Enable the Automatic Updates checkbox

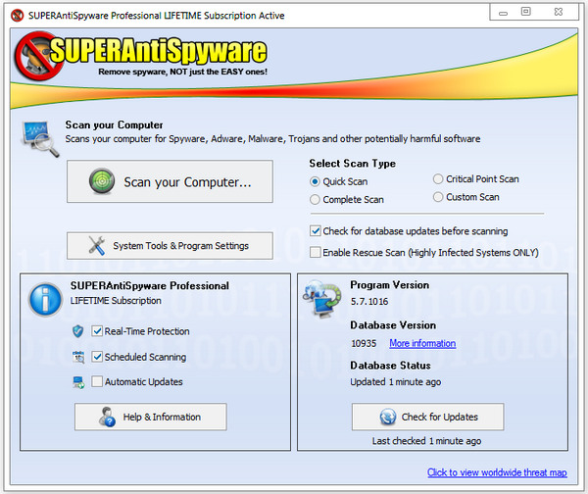97,381
